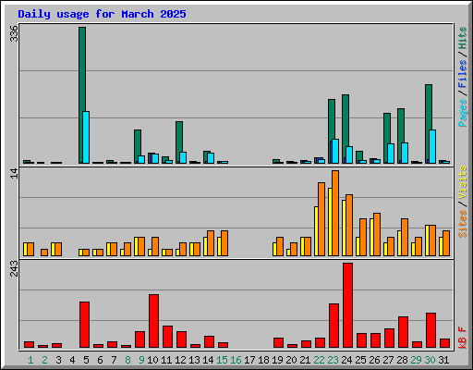The height and width of the screenshot is (370, 473).
Task: Click the green day label "16"
Action: click(236, 360)
